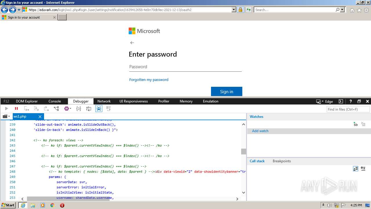This screenshot has height=209, width=371.
Task: Open exception behavior dropdown (purple stop icon)
Action: click(68, 109)
